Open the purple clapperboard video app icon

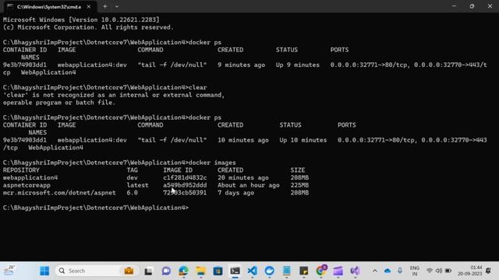[338, 271]
